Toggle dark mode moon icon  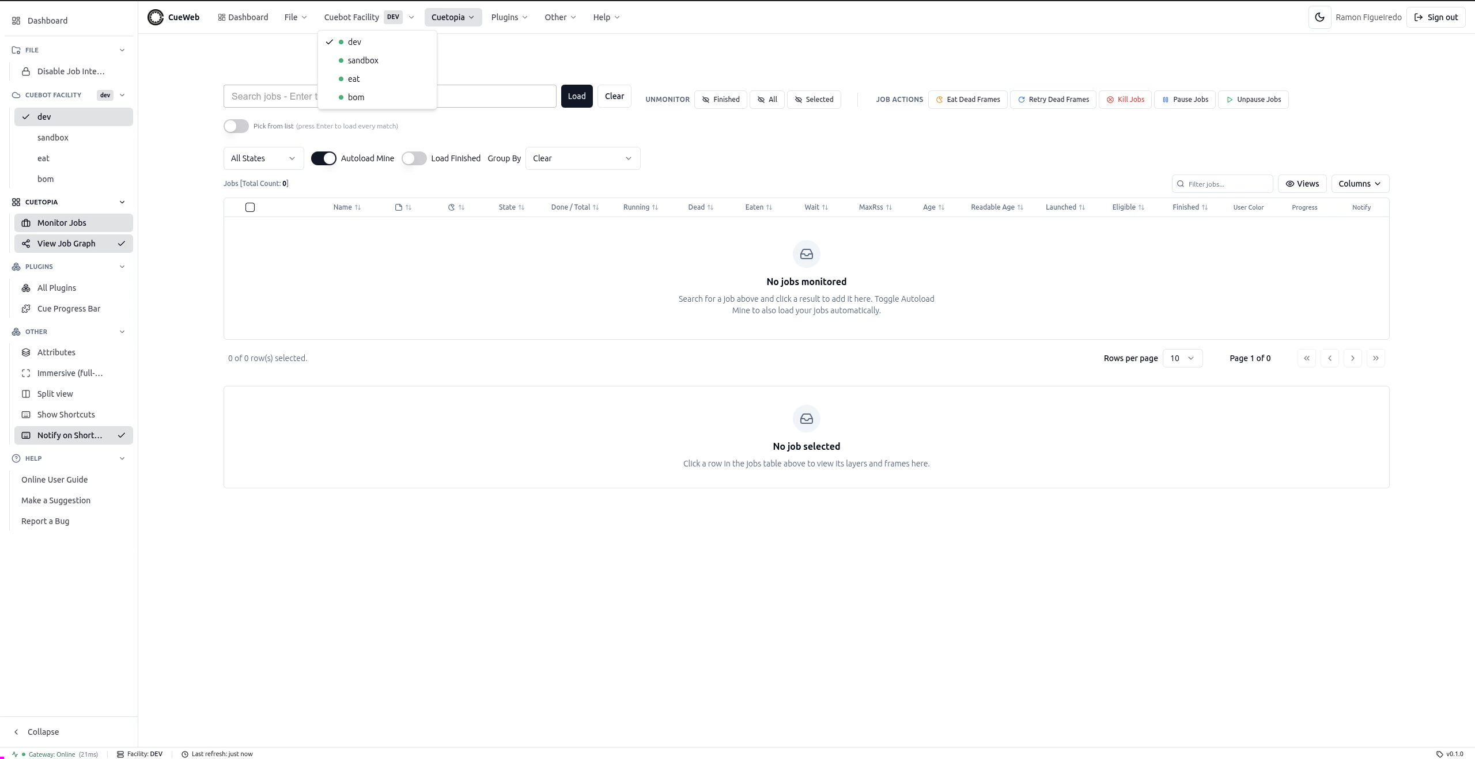point(1319,17)
